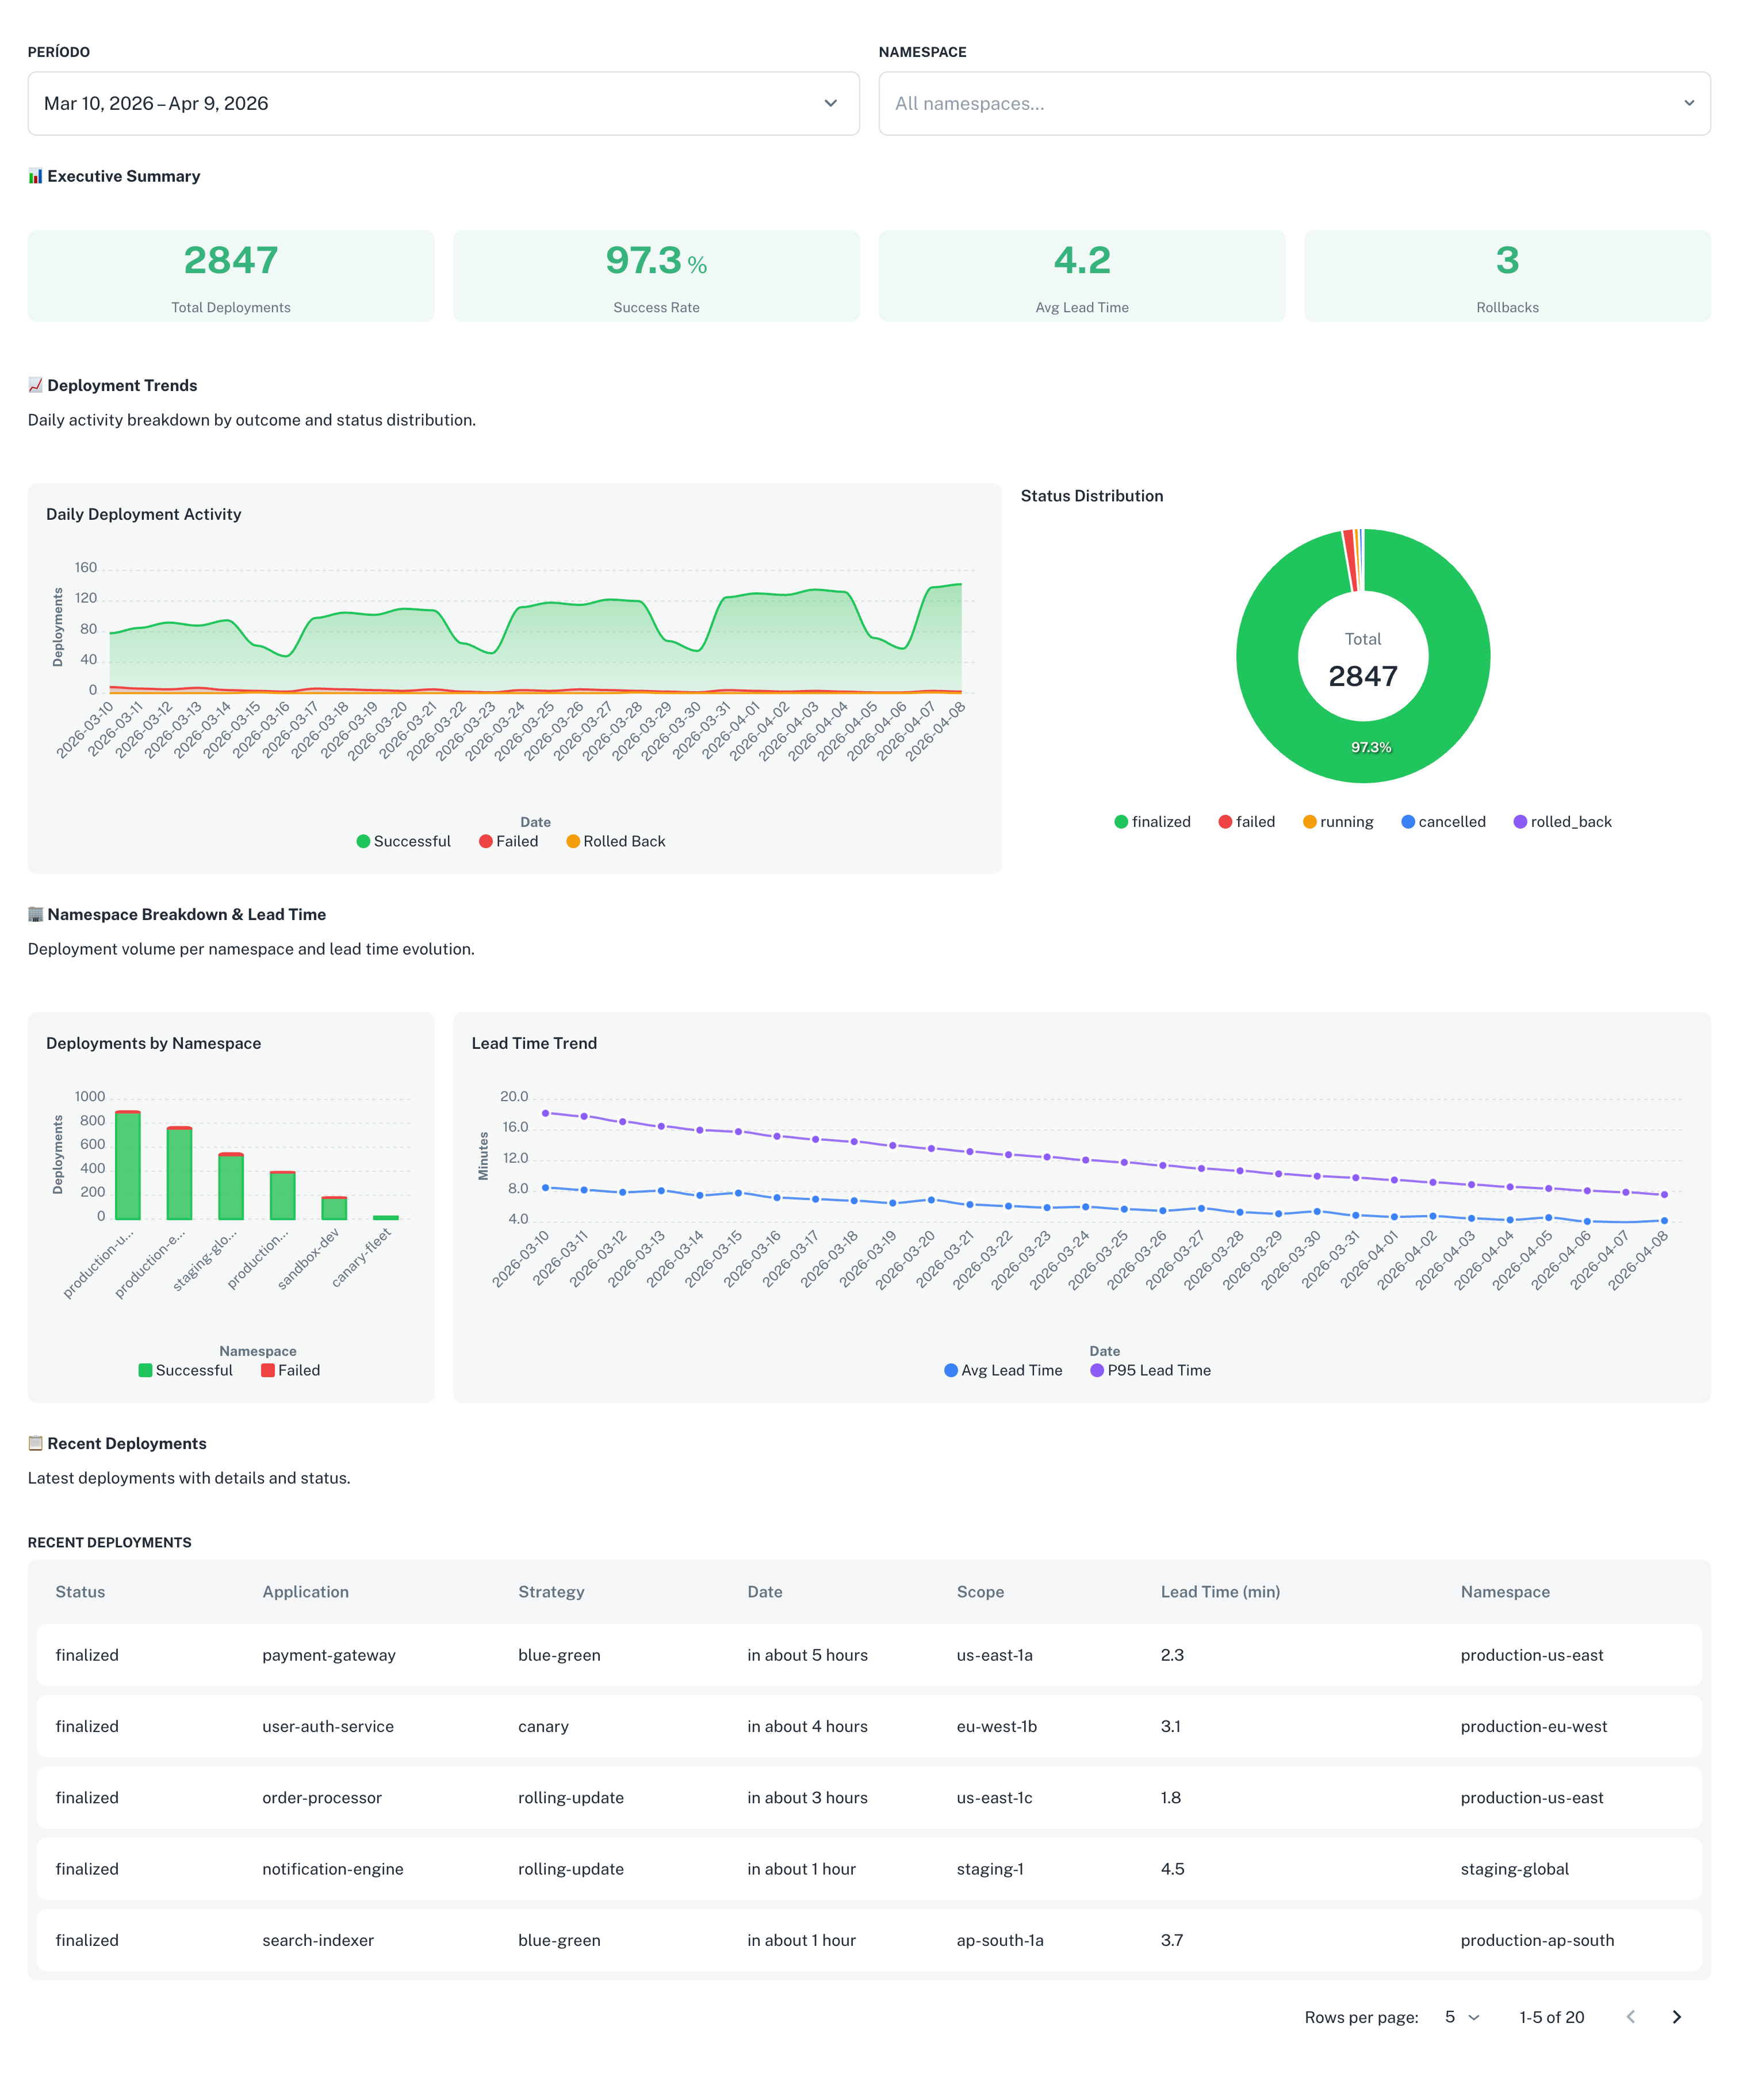Click the Rollbacks summary card

pos(1506,276)
